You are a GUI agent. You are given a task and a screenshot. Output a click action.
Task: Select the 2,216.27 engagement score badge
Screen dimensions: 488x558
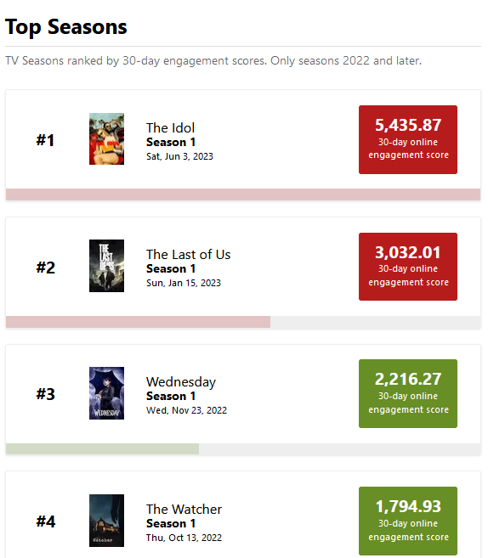point(408,393)
